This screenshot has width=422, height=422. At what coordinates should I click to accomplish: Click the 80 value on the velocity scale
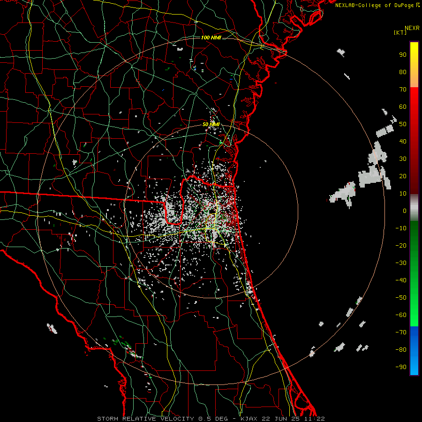403,72
